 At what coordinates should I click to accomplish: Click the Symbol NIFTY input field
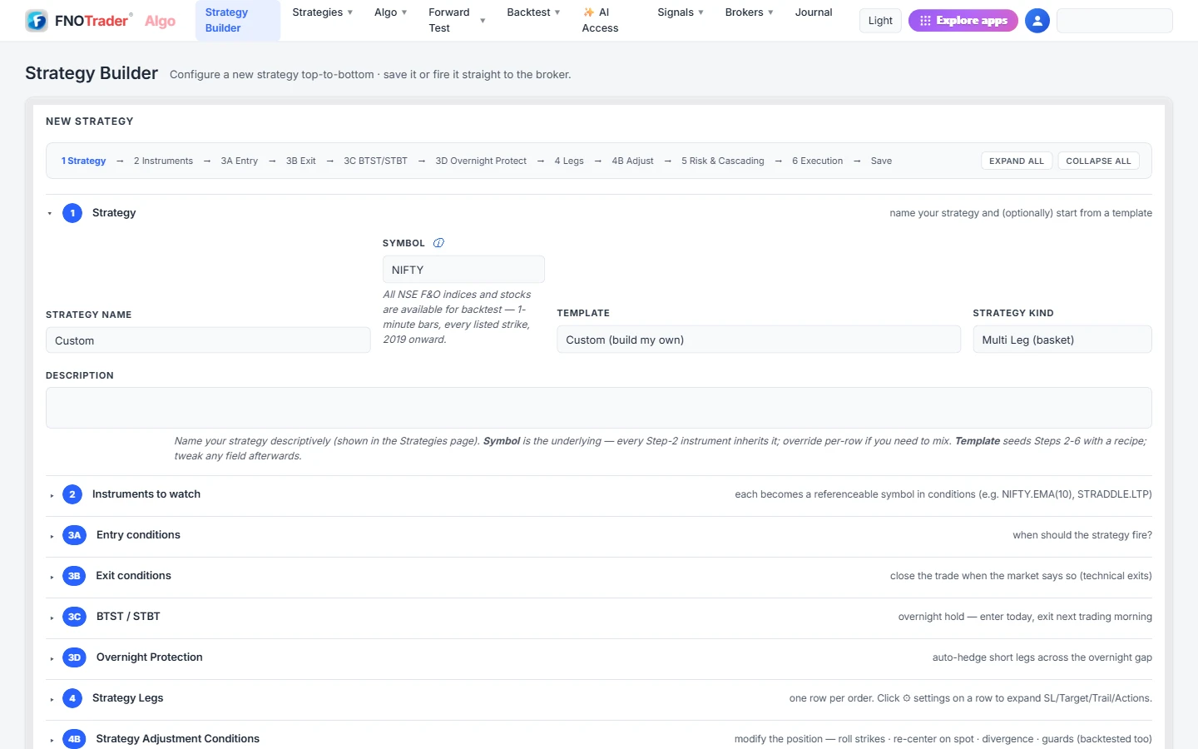(x=463, y=270)
